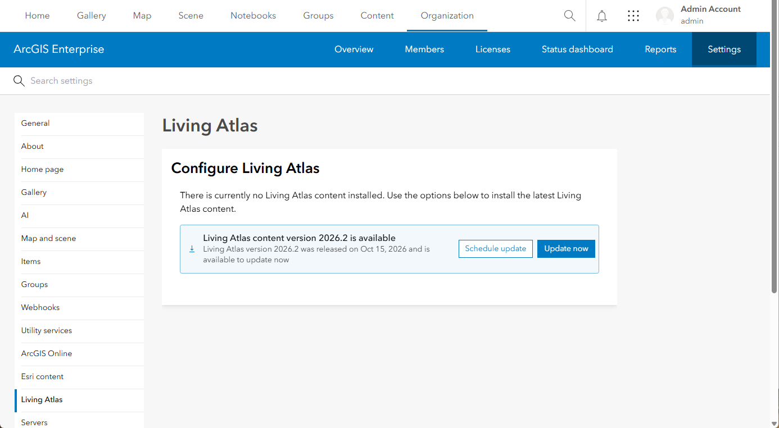
Task: Open About settings in sidebar
Action: (79, 147)
